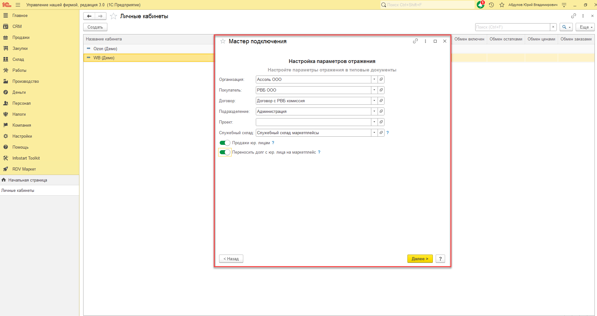Click help question mark beside Служебный склад
This screenshot has height=316, width=597.
(388, 133)
